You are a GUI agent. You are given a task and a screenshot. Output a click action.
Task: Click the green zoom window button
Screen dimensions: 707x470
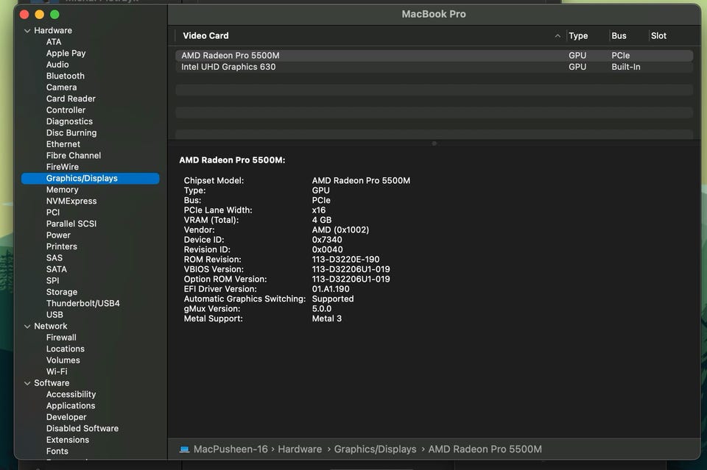point(54,15)
